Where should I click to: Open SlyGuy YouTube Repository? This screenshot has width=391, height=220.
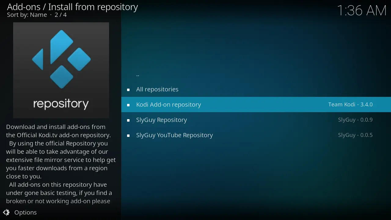click(x=256, y=135)
